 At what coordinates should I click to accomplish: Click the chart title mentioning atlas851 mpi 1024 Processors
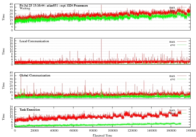coord(54,6)
